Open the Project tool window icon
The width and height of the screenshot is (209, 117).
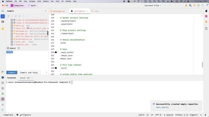pos(3,11)
